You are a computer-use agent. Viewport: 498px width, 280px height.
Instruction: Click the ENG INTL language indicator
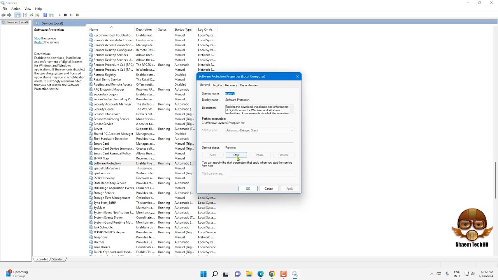coord(457,274)
